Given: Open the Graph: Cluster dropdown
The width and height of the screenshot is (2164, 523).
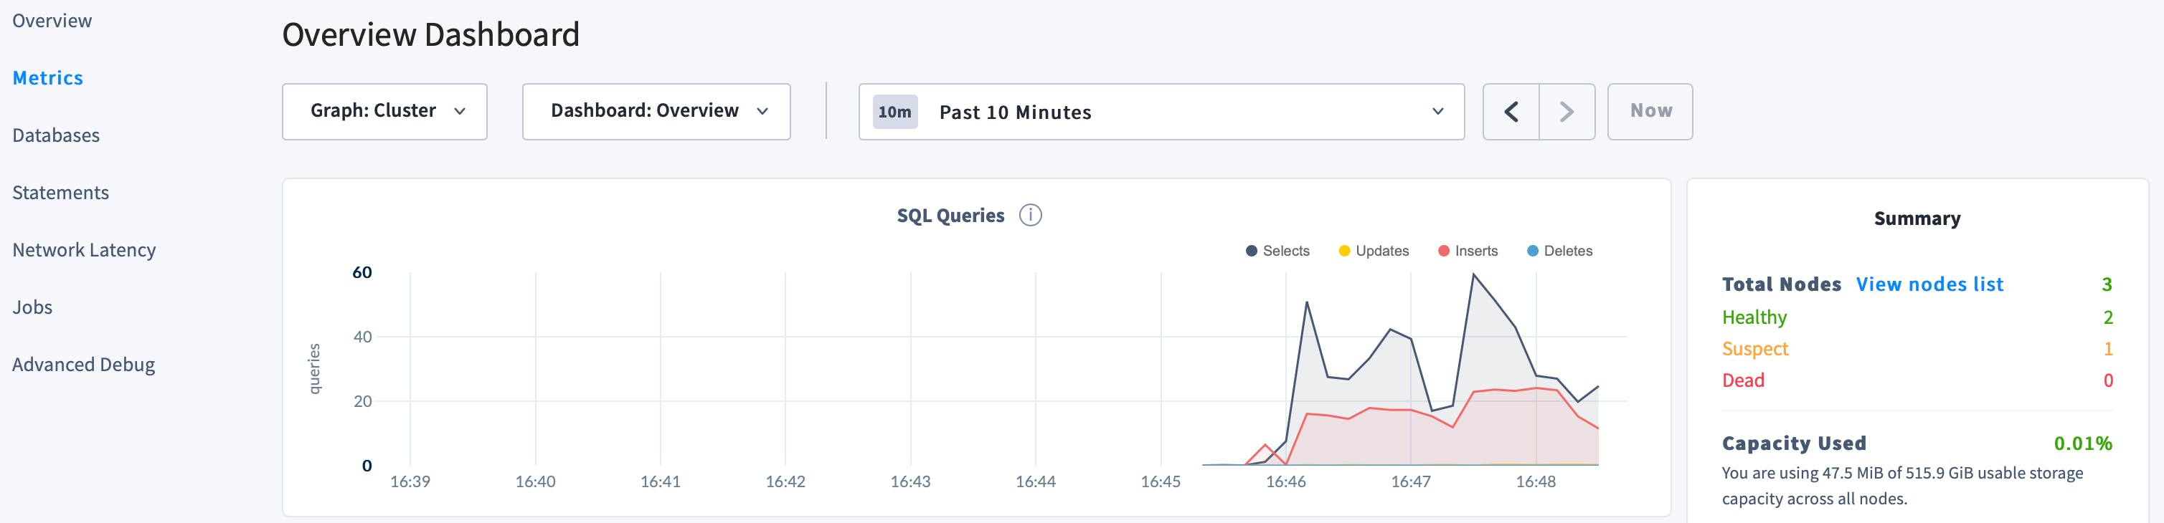Looking at the screenshot, I should (x=384, y=112).
